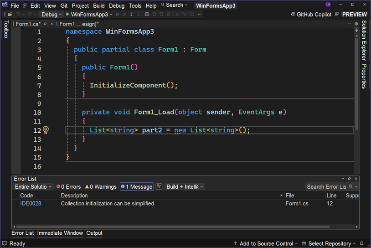Open the Build menu
The width and height of the screenshot is (371, 248).
tap(98, 5)
